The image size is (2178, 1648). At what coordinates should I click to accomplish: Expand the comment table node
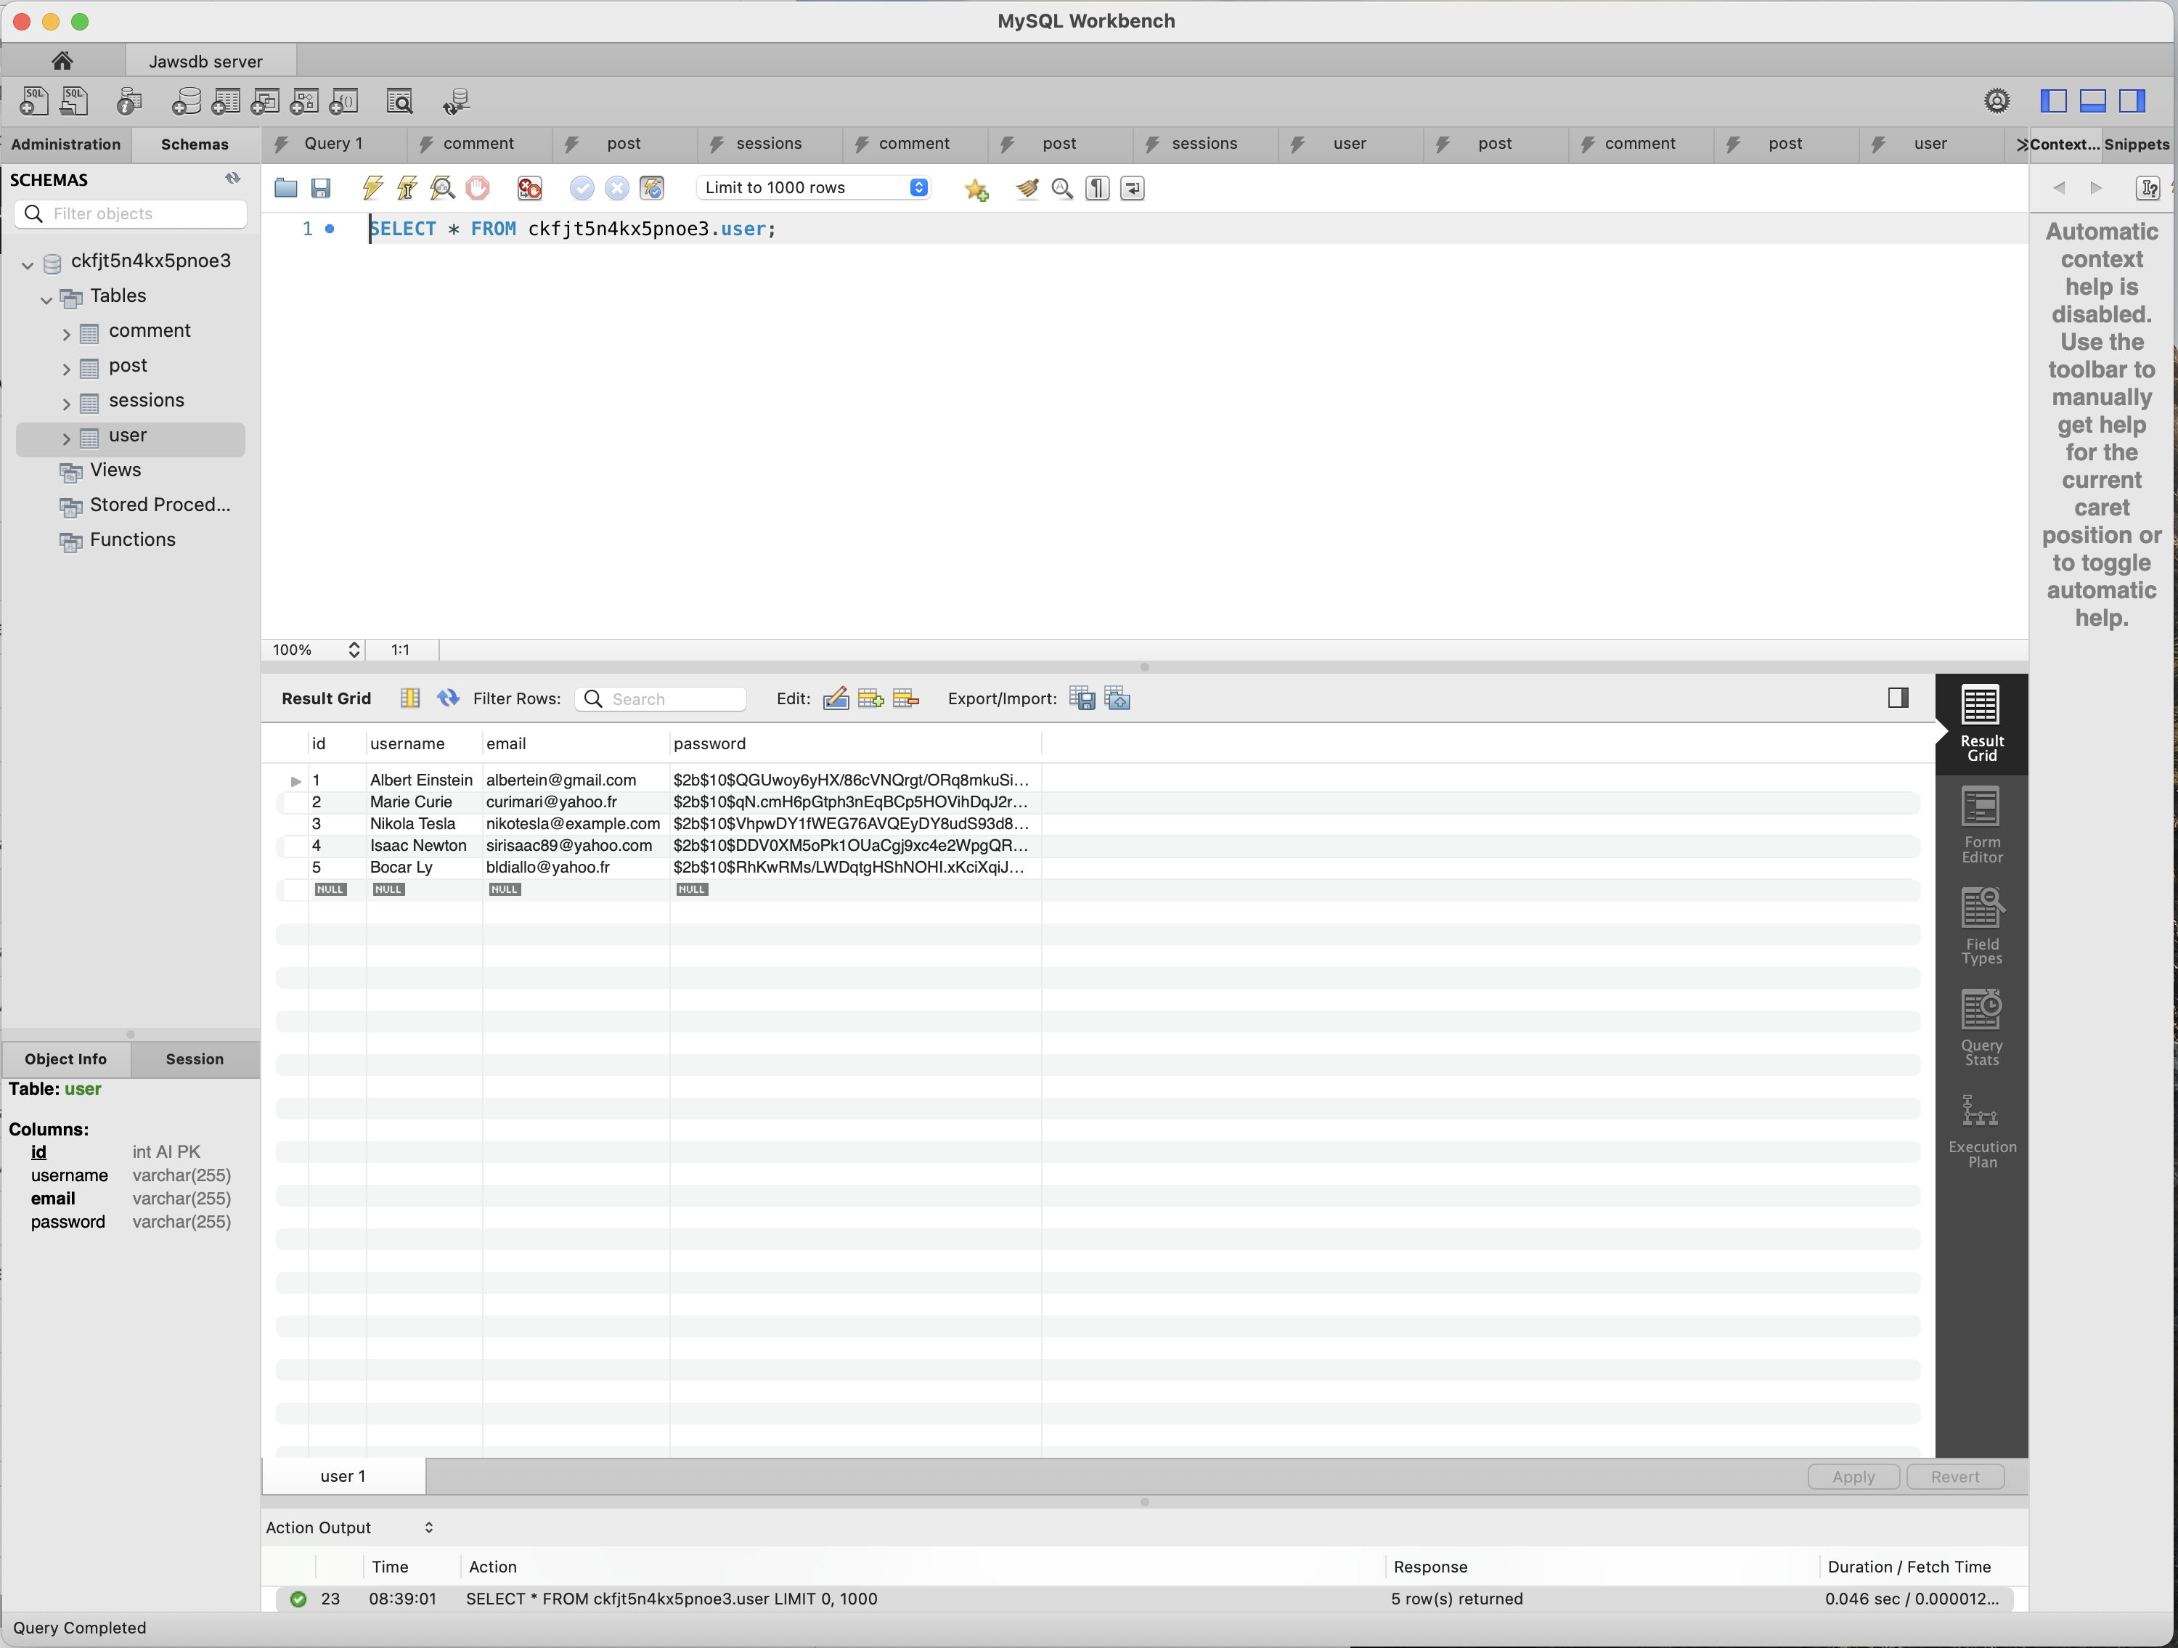(x=66, y=334)
